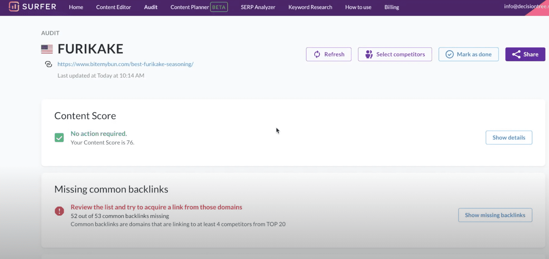Click '52 out of 53 common backlinks missing'
The height and width of the screenshot is (259, 549).
[120, 216]
